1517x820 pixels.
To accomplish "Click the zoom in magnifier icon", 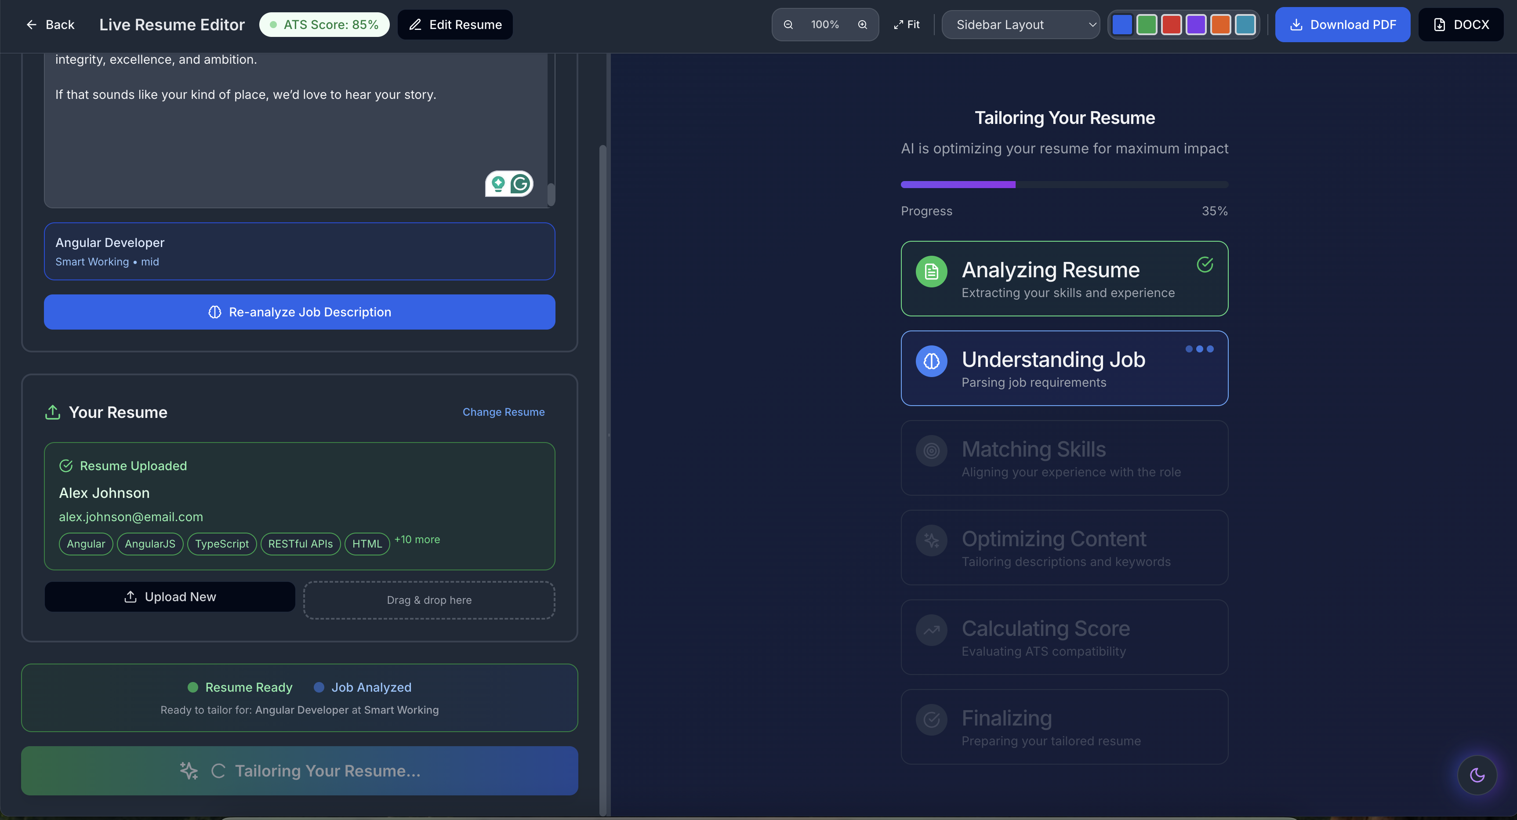I will [862, 25].
